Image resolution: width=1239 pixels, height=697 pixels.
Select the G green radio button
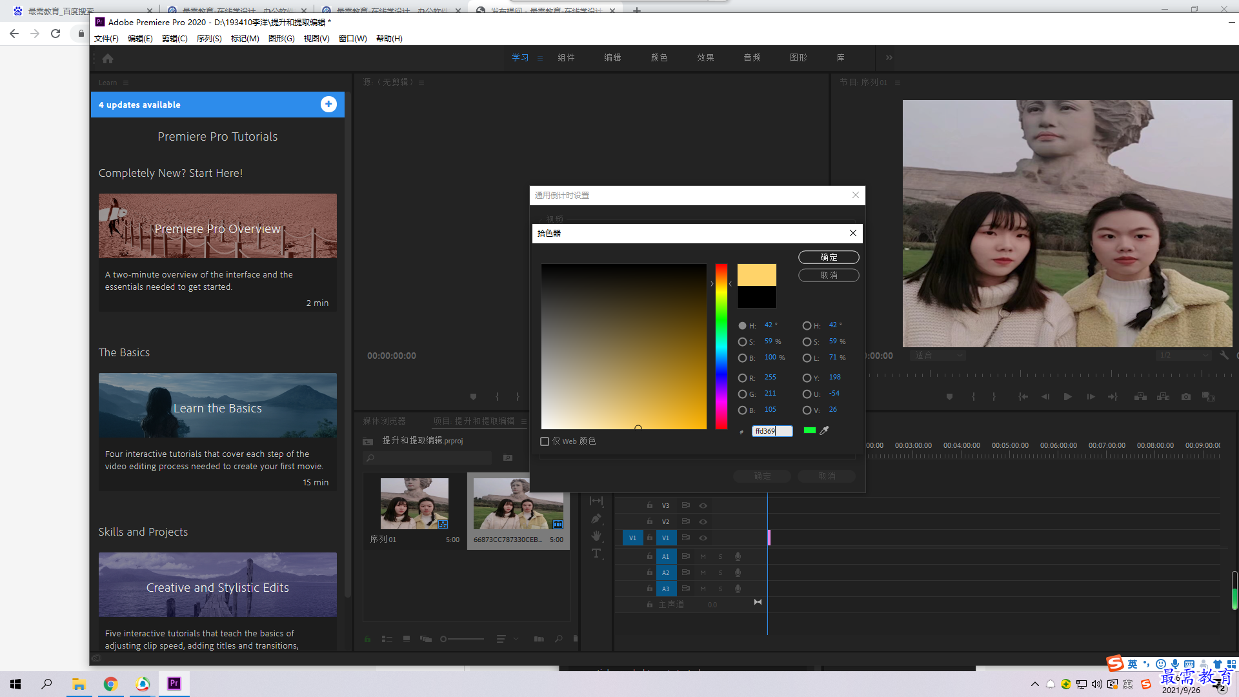click(x=742, y=394)
